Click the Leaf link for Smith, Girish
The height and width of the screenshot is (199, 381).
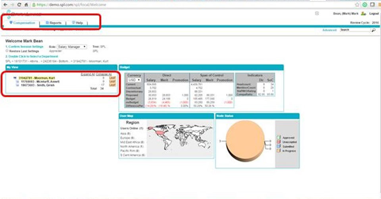112,85
